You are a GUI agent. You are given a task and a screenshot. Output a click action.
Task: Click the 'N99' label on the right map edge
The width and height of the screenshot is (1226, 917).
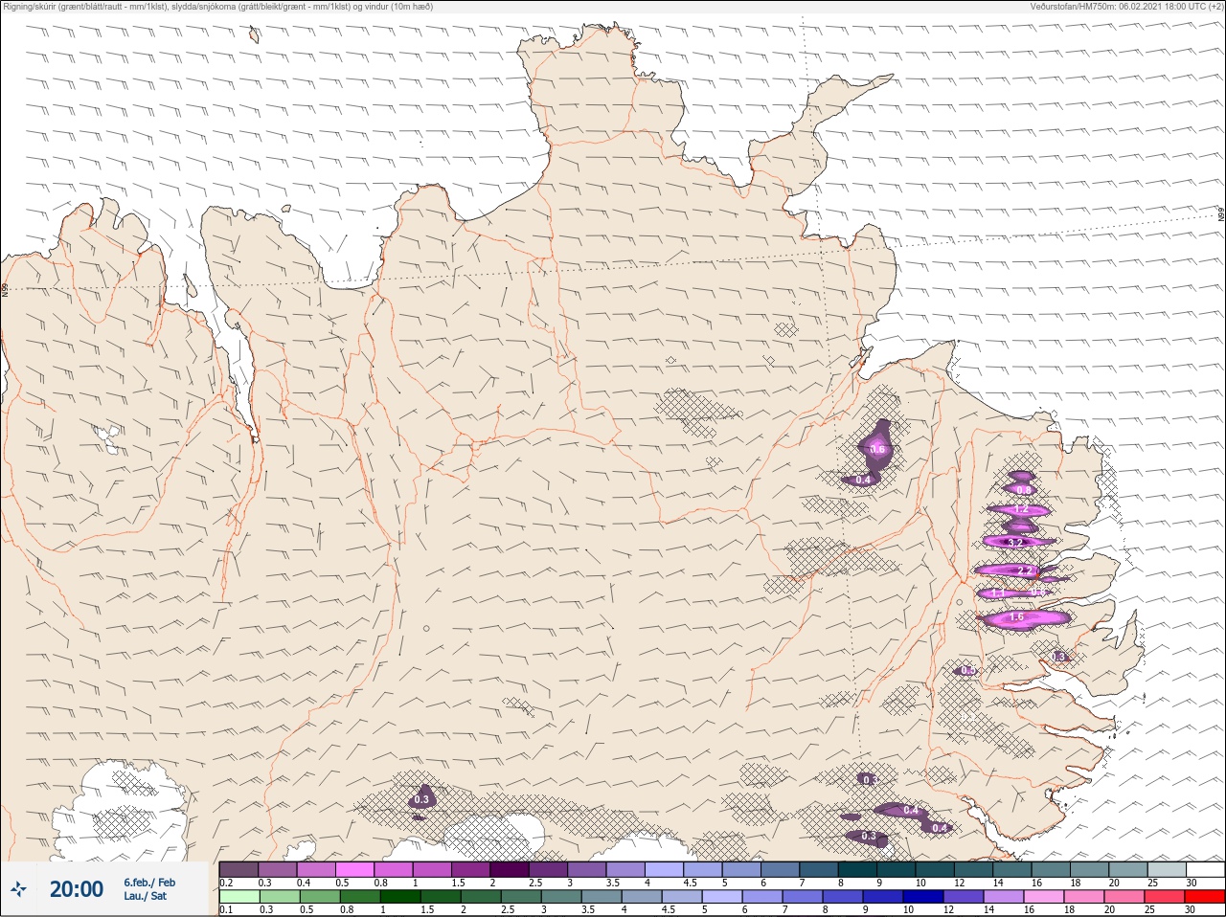1221,214
